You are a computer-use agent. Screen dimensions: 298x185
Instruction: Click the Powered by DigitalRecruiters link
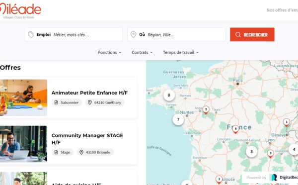[x=270, y=178]
